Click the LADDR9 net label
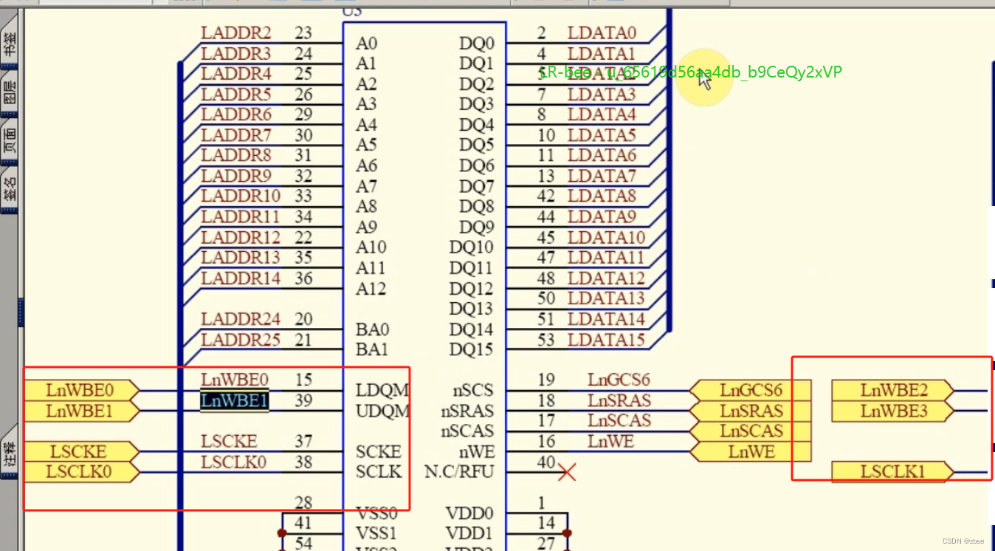 pos(236,176)
